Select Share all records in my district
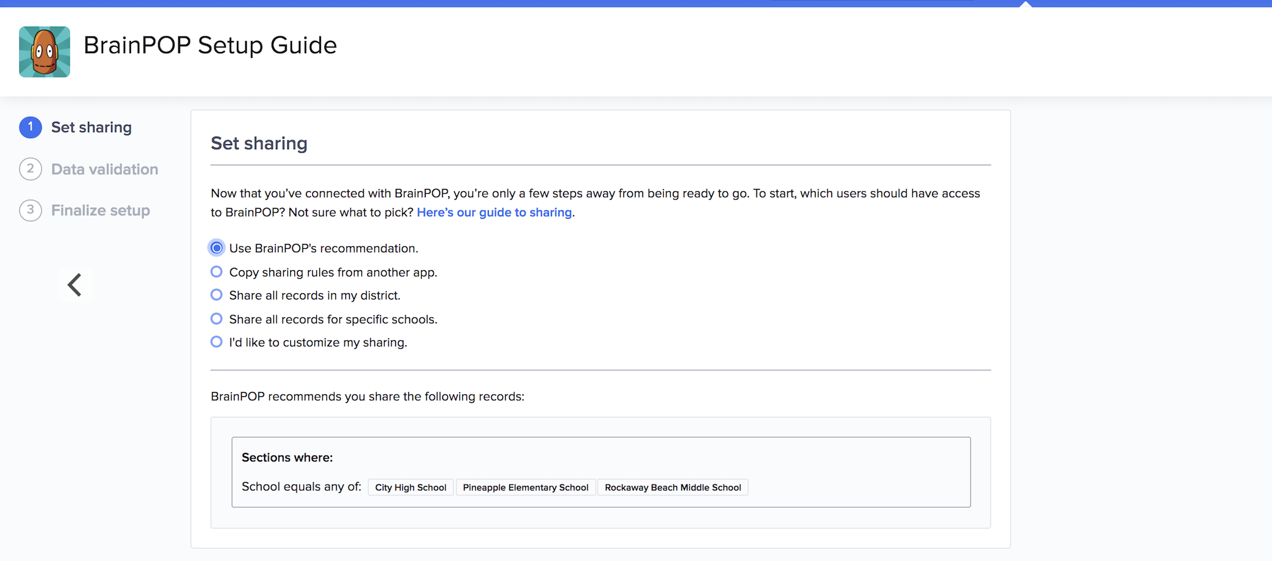 point(217,295)
